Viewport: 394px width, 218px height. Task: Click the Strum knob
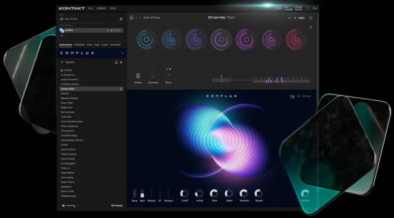pos(169,75)
